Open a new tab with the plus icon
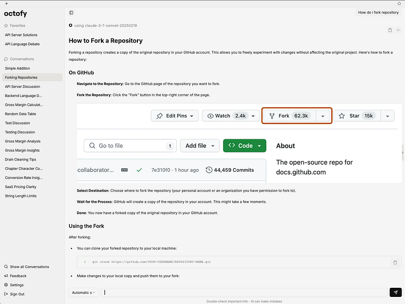 coord(6,4)
